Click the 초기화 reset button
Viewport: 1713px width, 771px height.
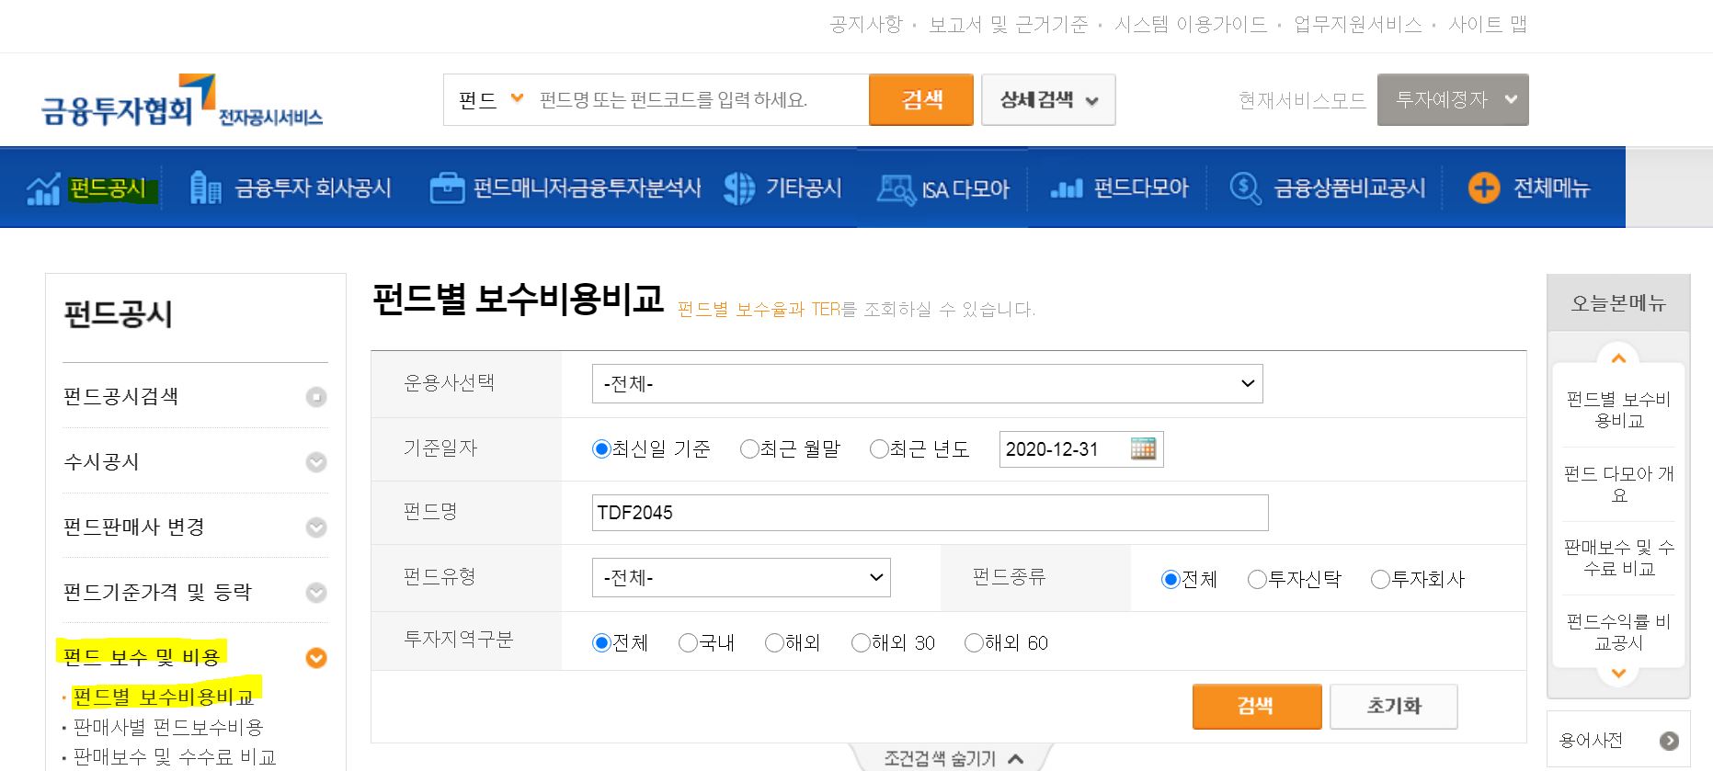(x=1394, y=706)
